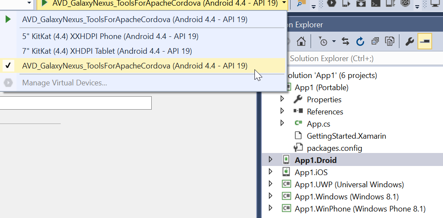Expand App1.iOS project

pyautogui.click(x=270, y=171)
